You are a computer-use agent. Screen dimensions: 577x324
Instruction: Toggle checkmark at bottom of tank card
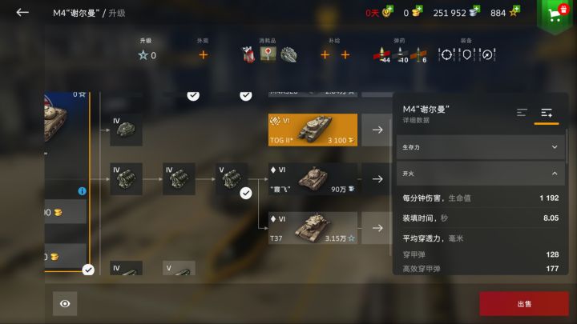[88, 270]
